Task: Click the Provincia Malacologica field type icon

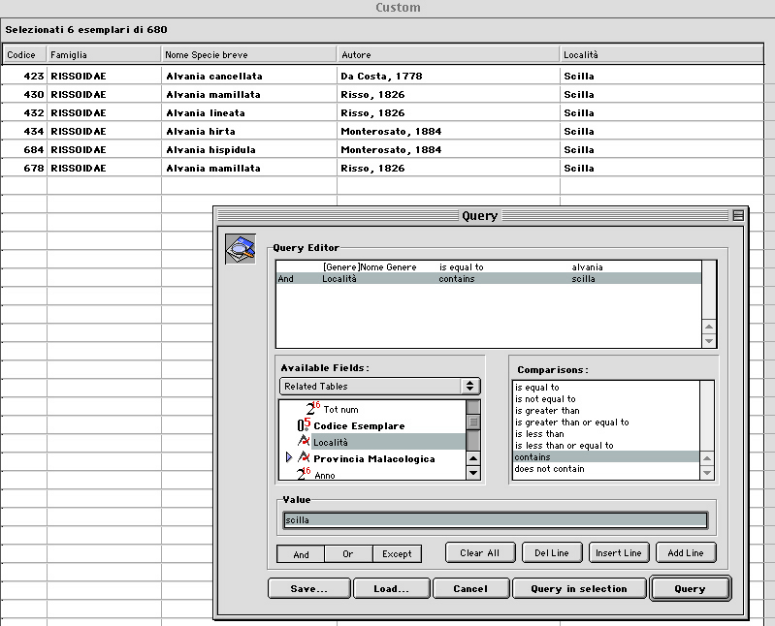Action: click(304, 457)
